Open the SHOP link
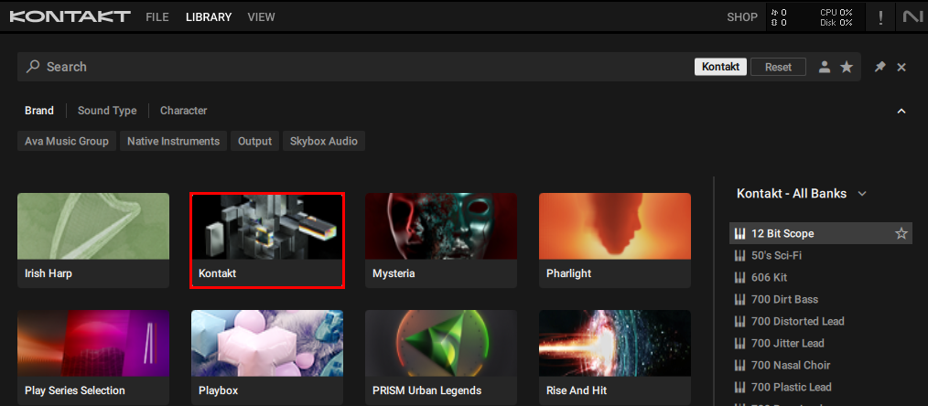928x406 pixels. click(x=742, y=17)
